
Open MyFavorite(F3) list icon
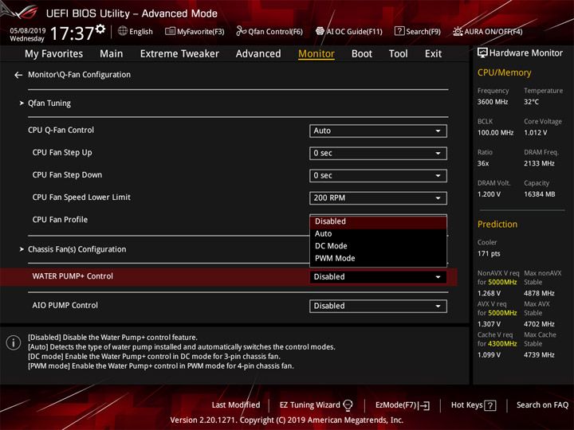click(x=170, y=31)
